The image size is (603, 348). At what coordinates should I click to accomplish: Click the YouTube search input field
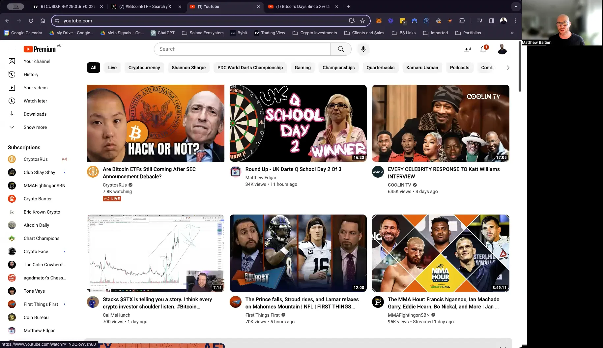coord(242,49)
